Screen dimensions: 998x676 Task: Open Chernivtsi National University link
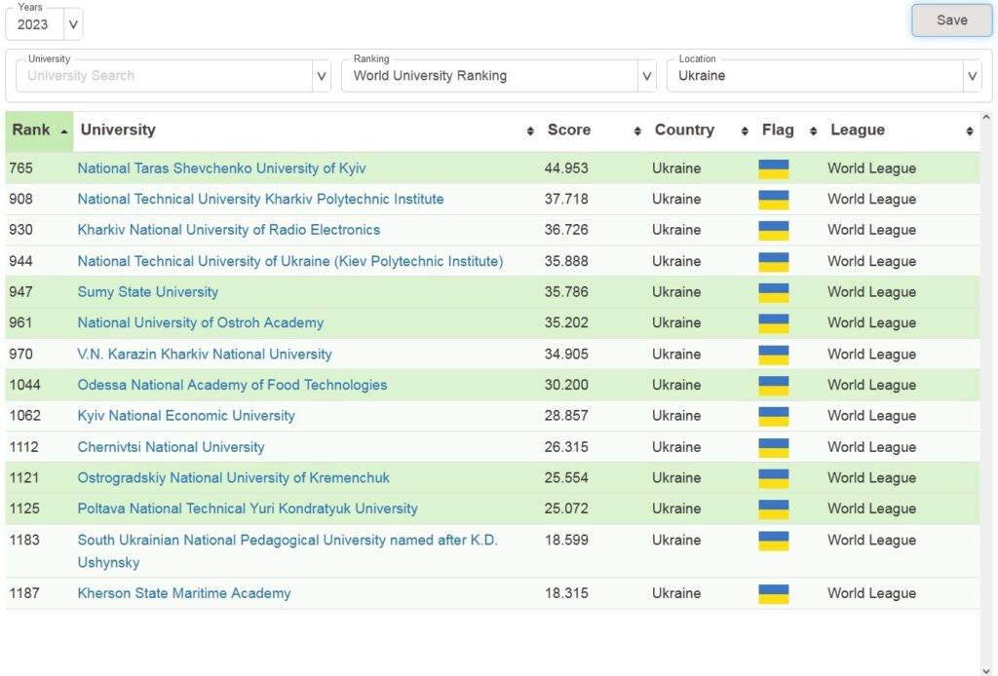[x=171, y=447]
